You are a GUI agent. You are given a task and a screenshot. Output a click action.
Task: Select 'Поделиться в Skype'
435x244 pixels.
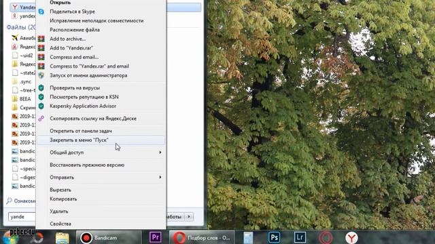[x=72, y=12]
